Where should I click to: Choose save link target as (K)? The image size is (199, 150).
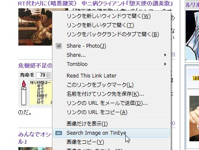112,94
